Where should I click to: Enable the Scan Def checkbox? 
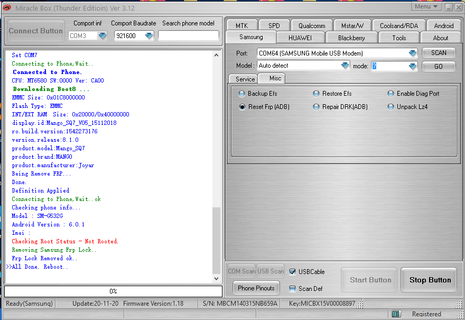[292, 289]
